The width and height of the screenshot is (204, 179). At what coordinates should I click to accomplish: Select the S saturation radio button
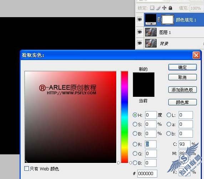135,124
